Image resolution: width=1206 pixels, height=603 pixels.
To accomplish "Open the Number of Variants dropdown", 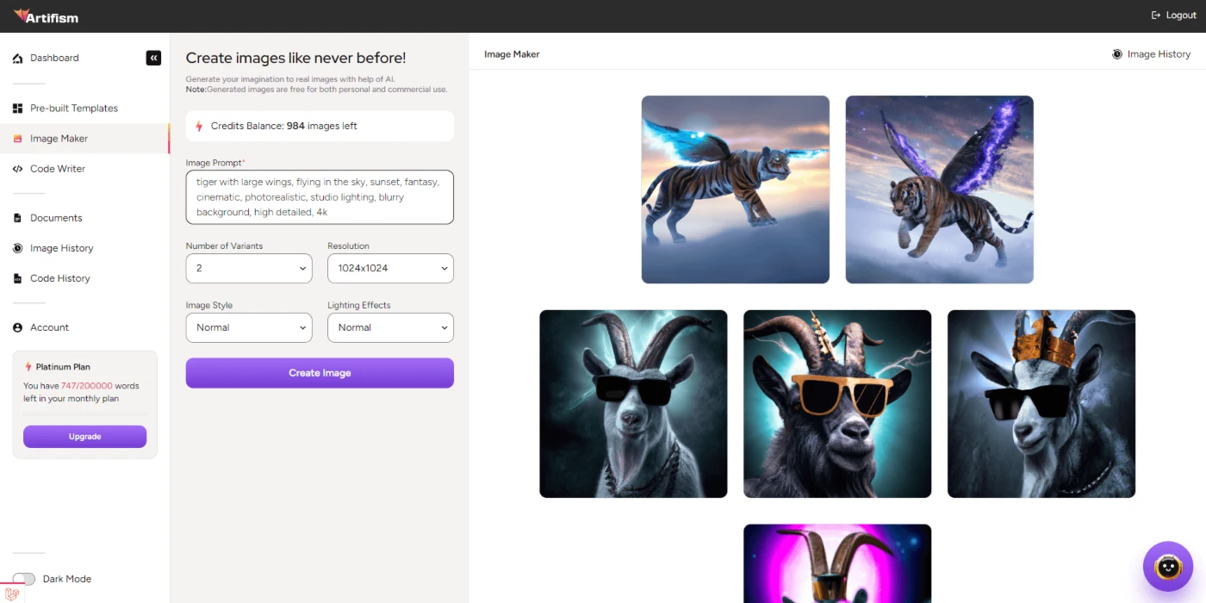I will click(x=249, y=268).
